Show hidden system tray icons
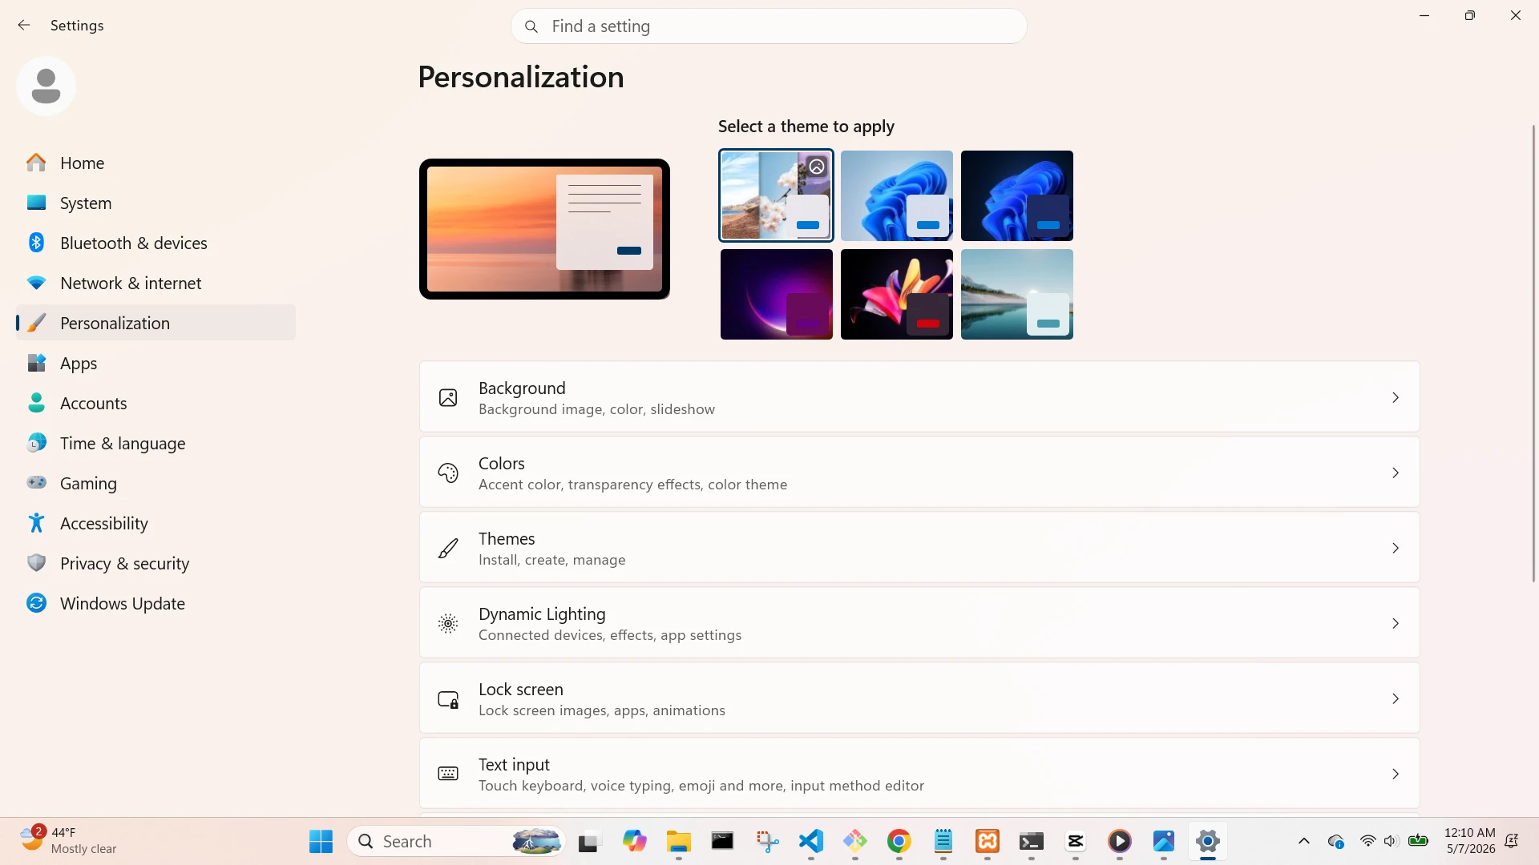Image resolution: width=1539 pixels, height=865 pixels. click(x=1304, y=841)
